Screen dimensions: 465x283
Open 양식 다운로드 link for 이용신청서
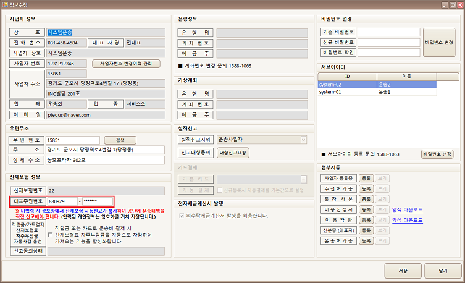coord(408,209)
